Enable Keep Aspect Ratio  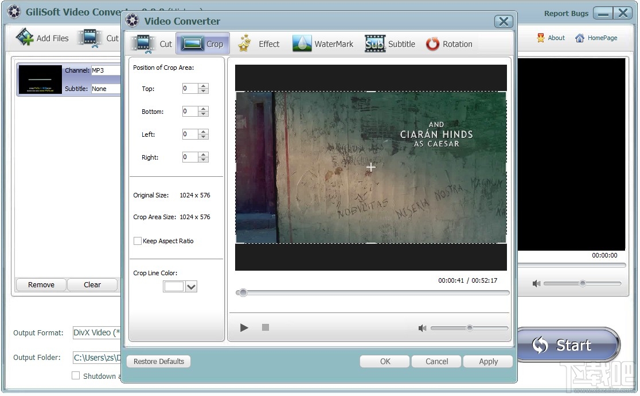tap(138, 241)
